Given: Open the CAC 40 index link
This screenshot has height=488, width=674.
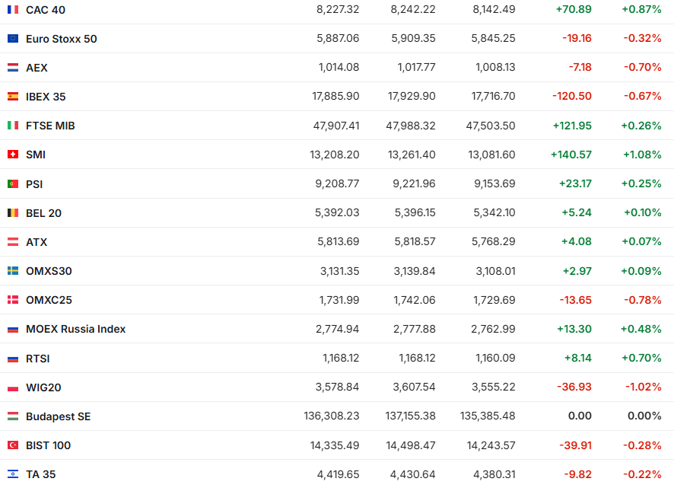Looking at the screenshot, I should pyautogui.click(x=46, y=10).
